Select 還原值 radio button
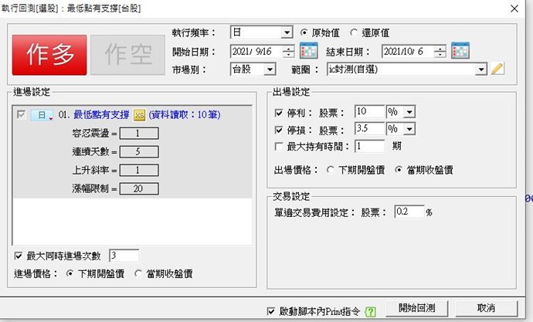The height and width of the screenshot is (322, 533). tap(354, 32)
